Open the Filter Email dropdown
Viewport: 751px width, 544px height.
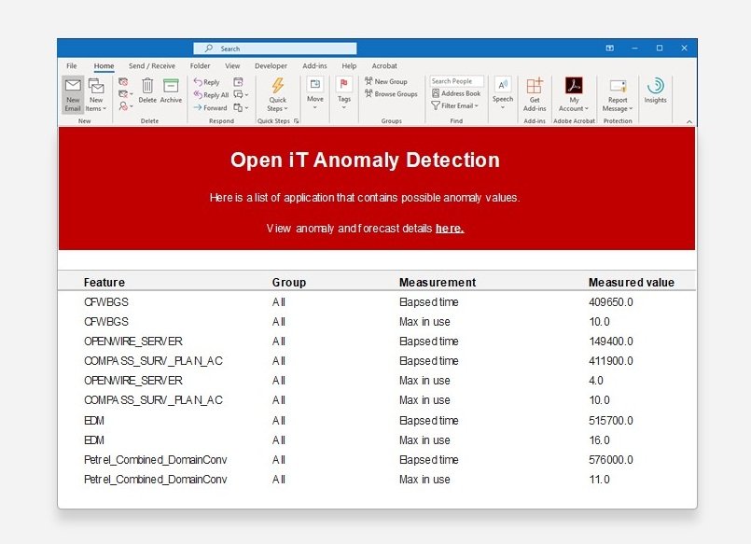455,105
